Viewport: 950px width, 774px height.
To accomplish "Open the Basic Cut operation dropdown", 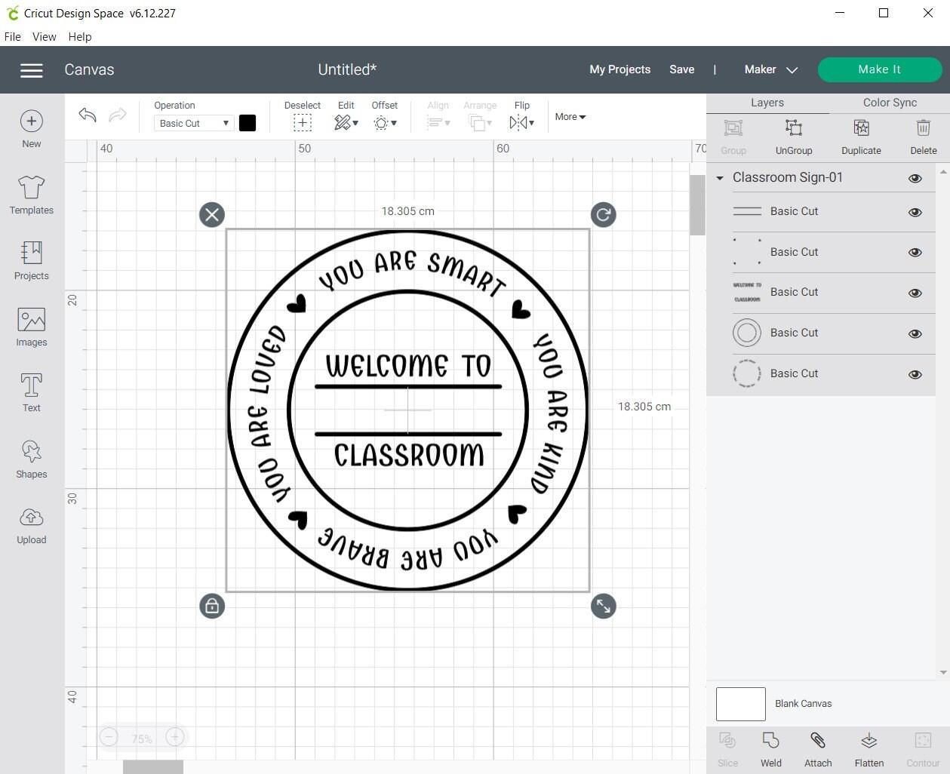I will click(193, 122).
